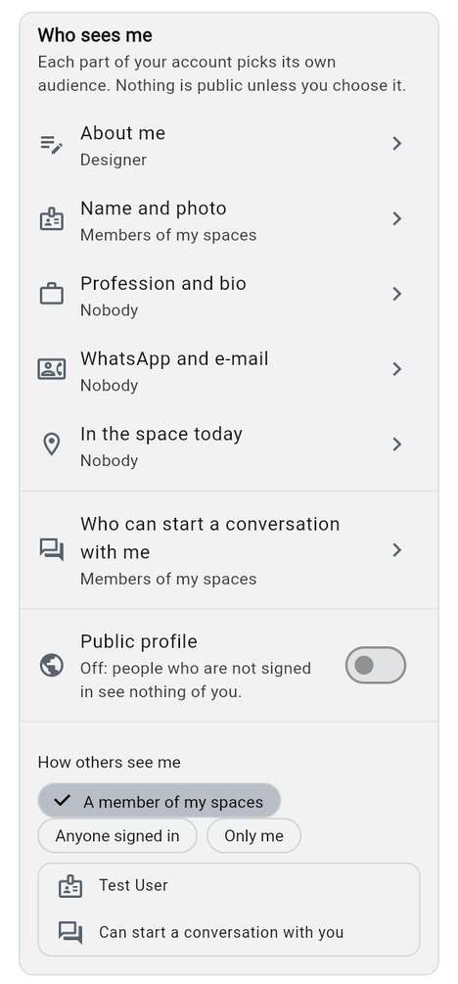The width and height of the screenshot is (458, 984).
Task: Open the Profession and bio row
Action: (x=229, y=295)
